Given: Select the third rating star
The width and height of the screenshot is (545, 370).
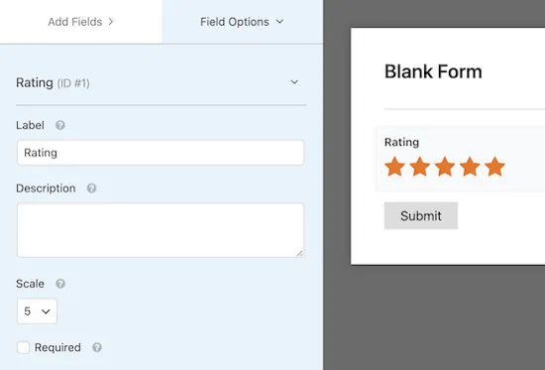Looking at the screenshot, I should point(445,167).
